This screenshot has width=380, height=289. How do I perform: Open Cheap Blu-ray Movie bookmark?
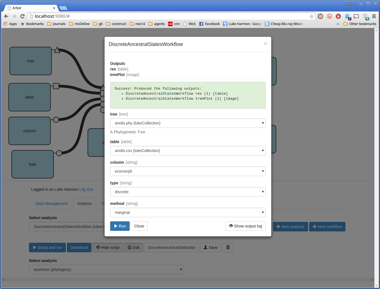(284, 24)
